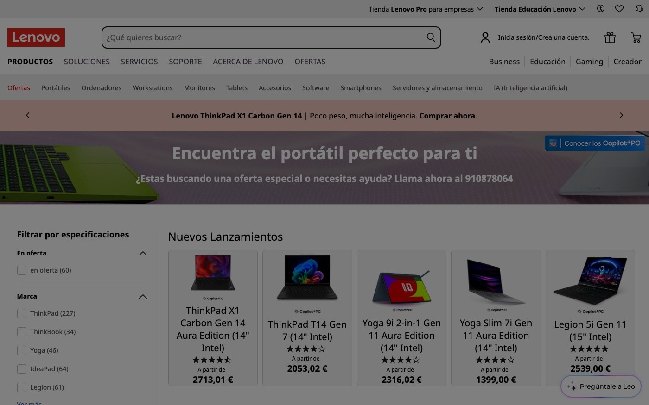Select Ordenadores category
The width and height of the screenshot is (649, 405).
(101, 88)
